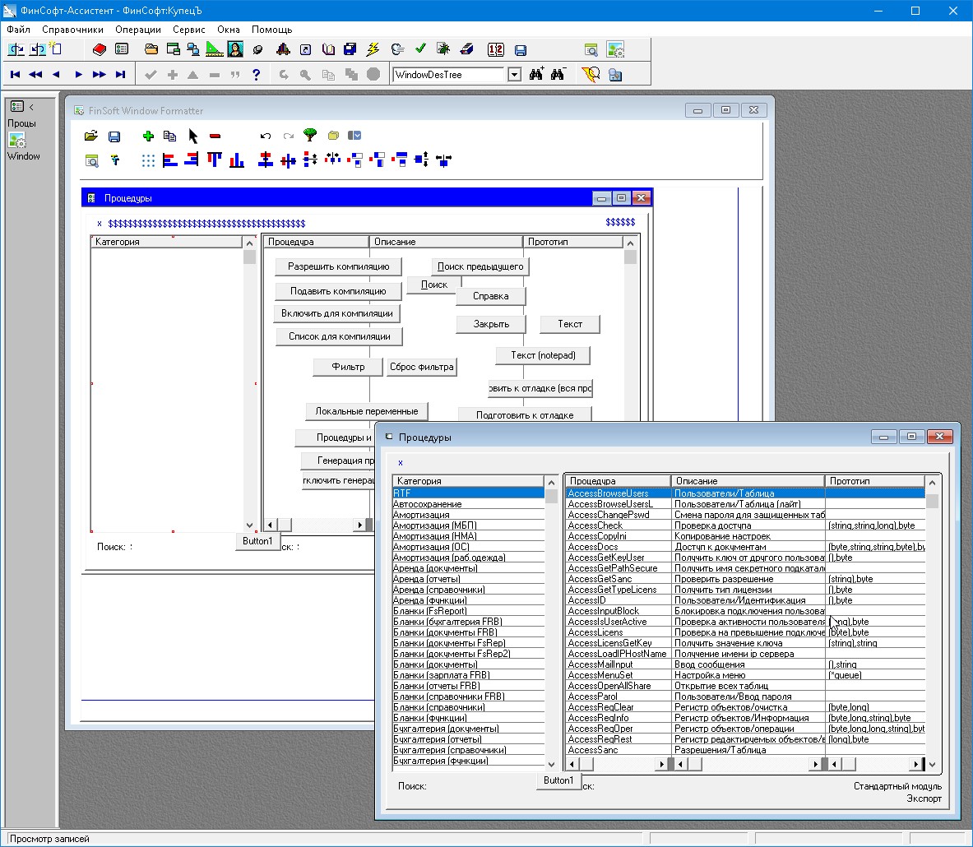Click the green tree icon in Formatter toolbar
This screenshot has height=847, width=973.
pos(310,135)
